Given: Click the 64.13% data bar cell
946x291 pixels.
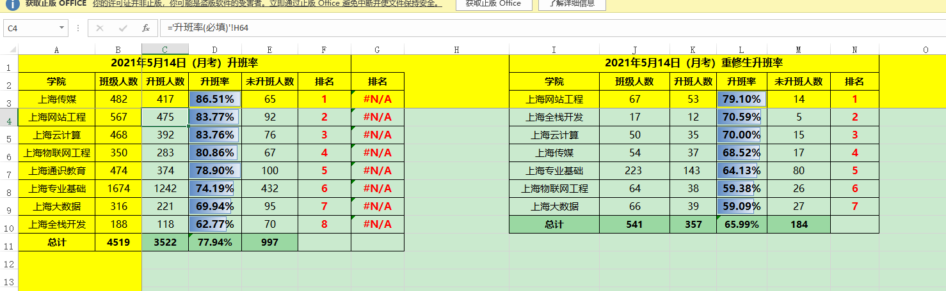Looking at the screenshot, I should (x=742, y=171).
